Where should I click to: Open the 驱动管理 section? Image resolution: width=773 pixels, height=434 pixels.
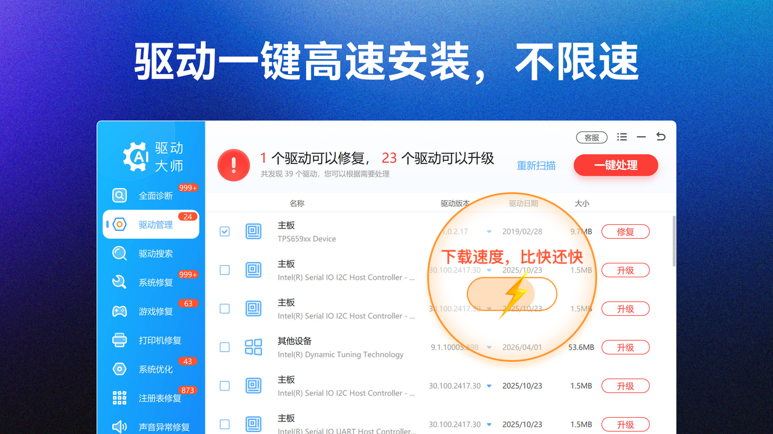pos(151,224)
